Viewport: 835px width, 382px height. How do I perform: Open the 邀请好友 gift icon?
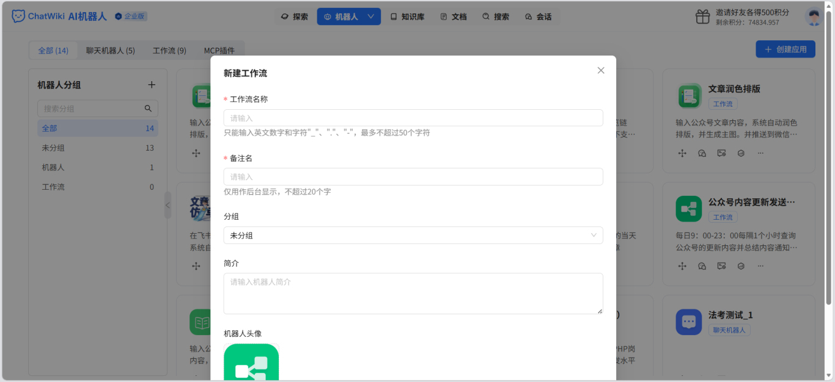702,16
